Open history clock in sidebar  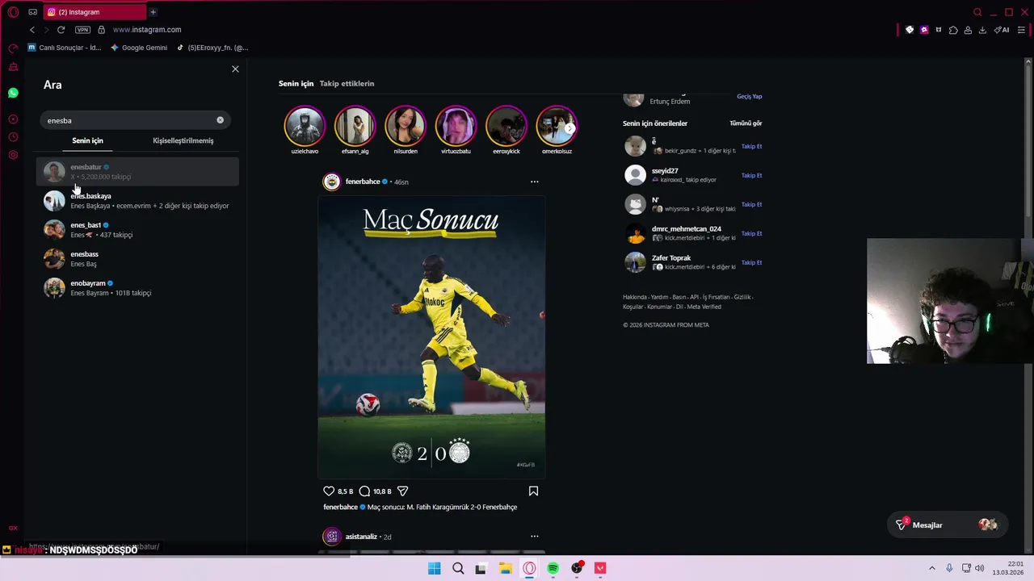tap(13, 137)
